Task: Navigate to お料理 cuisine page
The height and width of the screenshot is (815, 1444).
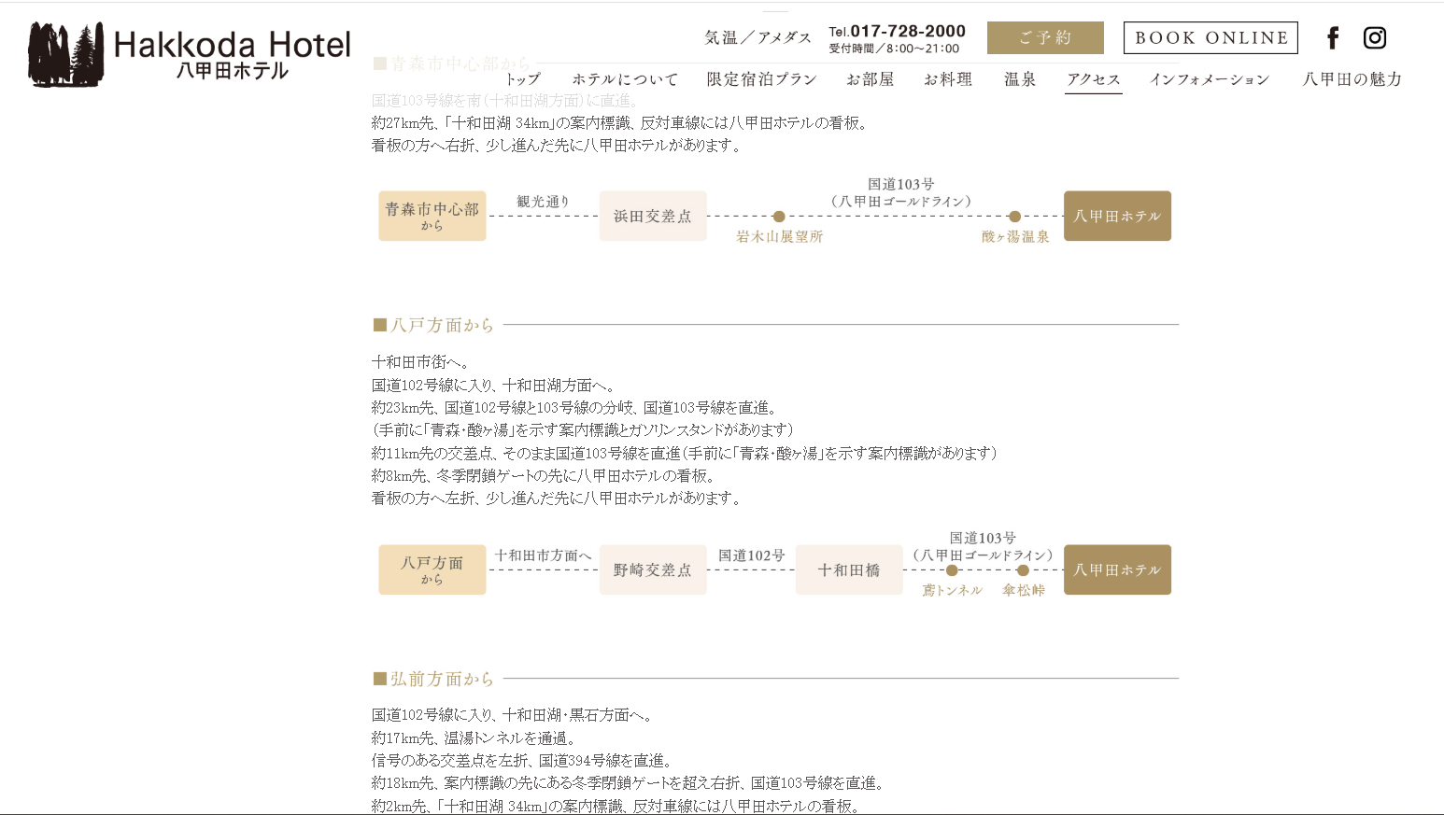Action: [948, 79]
